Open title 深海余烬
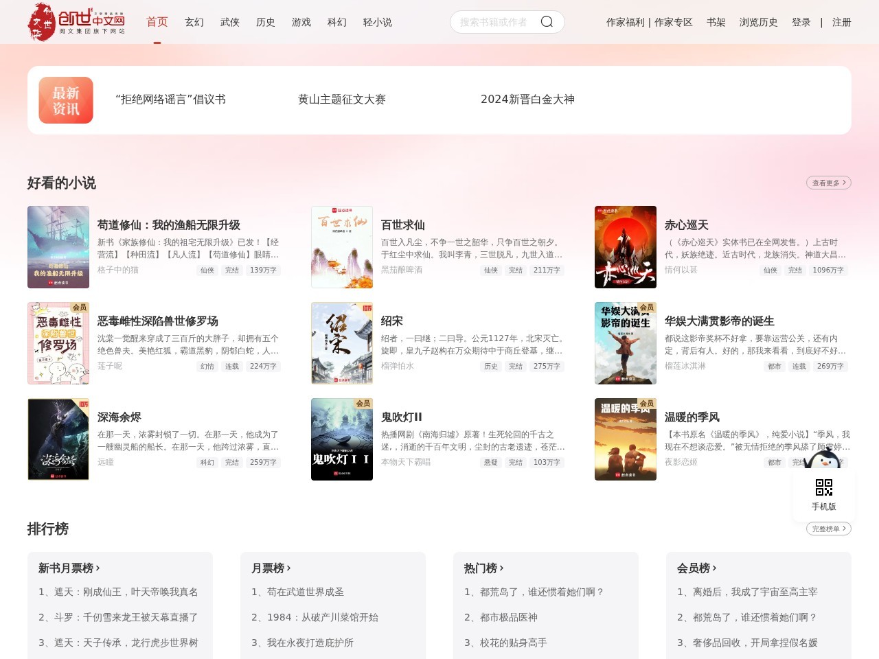This screenshot has width=879, height=659. [119, 417]
